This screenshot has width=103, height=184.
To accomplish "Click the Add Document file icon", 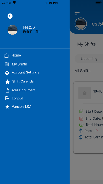I will click(x=7, y=90).
